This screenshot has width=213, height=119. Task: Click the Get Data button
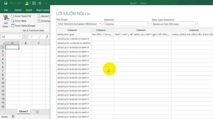[x=6, y=21]
